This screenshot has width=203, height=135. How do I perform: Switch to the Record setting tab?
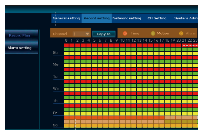click(x=97, y=18)
